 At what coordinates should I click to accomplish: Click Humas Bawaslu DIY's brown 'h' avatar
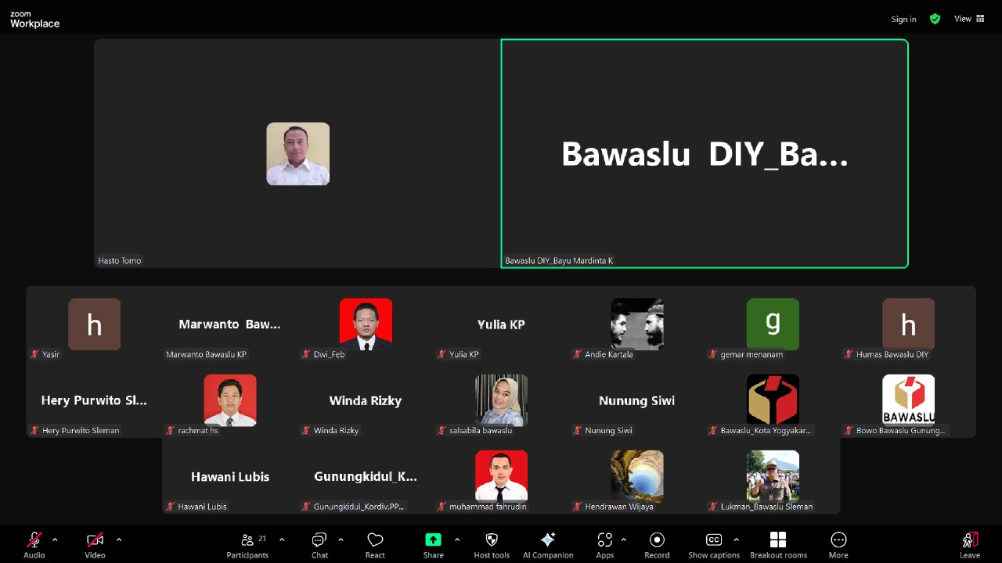[908, 324]
